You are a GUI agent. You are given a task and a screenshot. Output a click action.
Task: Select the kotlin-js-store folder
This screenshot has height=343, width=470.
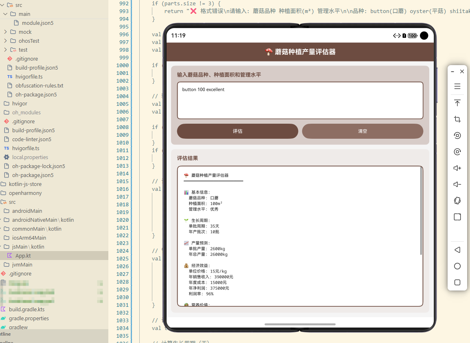coord(25,184)
